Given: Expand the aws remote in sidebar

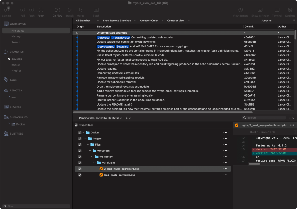Looking at the screenshot, I should point(9,97).
